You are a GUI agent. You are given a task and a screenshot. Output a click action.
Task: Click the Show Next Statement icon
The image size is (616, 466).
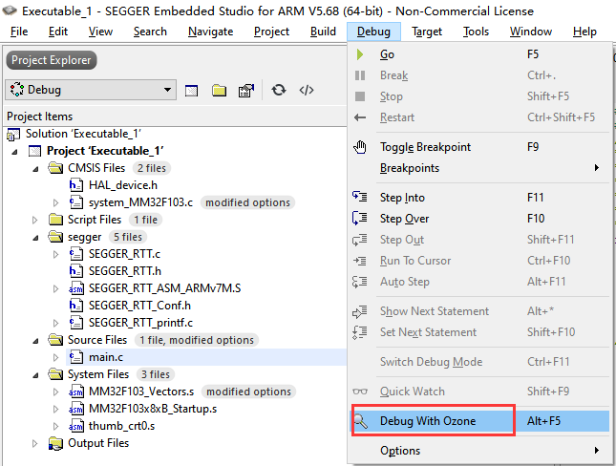point(360,311)
